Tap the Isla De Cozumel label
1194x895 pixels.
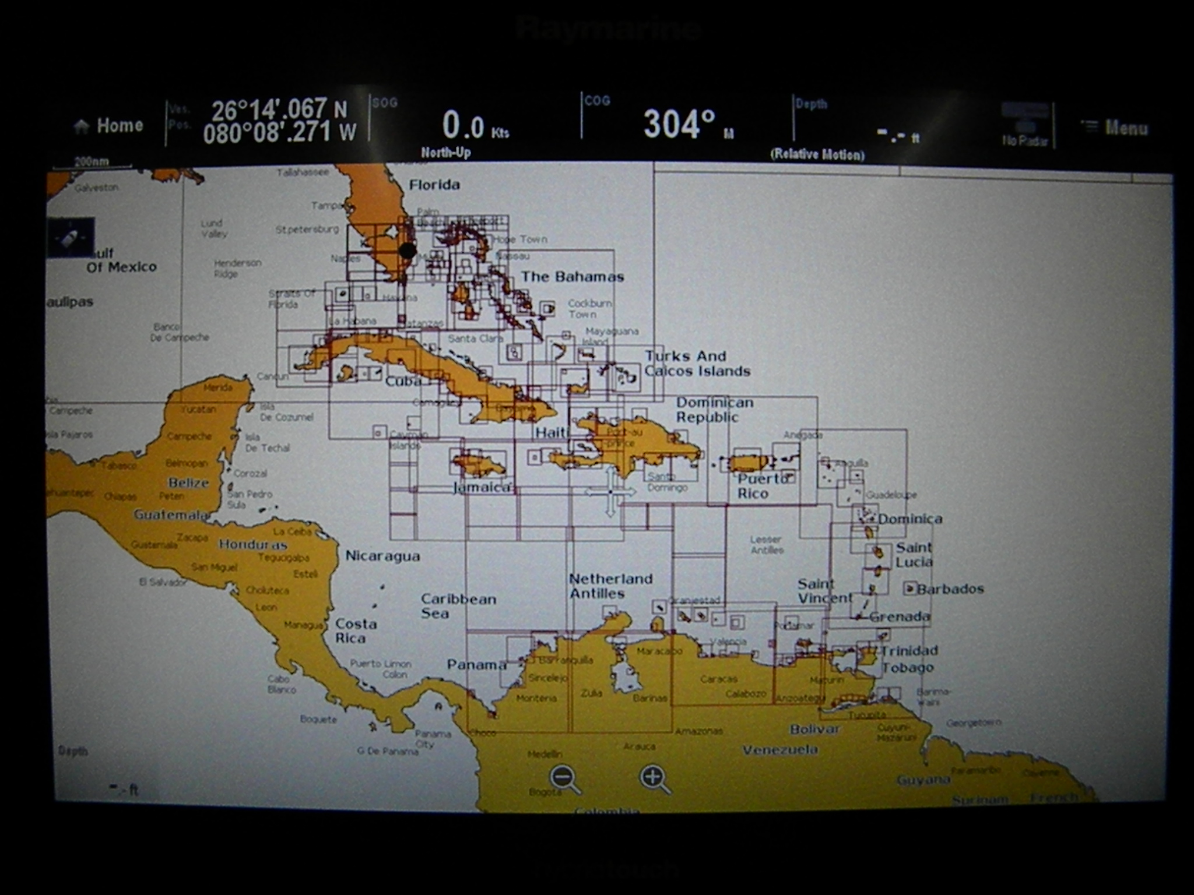(x=286, y=411)
